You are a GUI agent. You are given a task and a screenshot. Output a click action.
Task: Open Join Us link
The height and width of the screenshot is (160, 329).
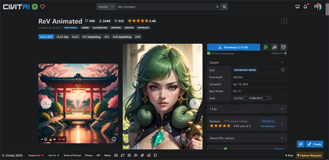pyautogui.click(x=54, y=155)
